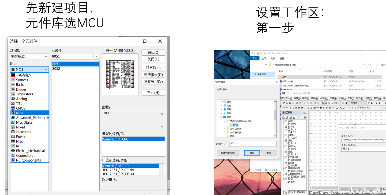Expand the WIFI_发射端 folder node
386x195 pixels.
pos(224,129)
